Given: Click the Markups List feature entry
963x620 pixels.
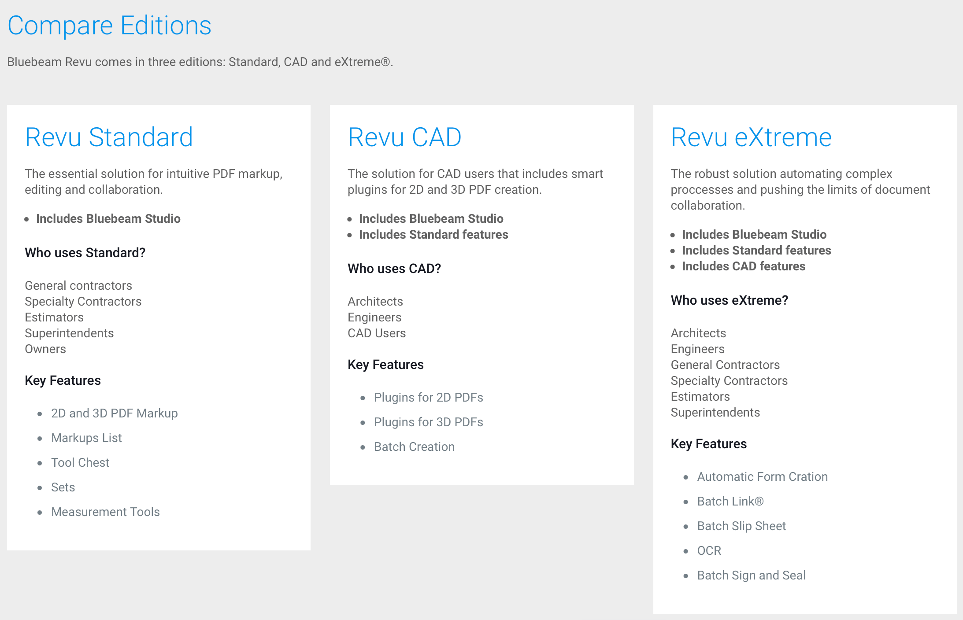Looking at the screenshot, I should click(x=86, y=438).
